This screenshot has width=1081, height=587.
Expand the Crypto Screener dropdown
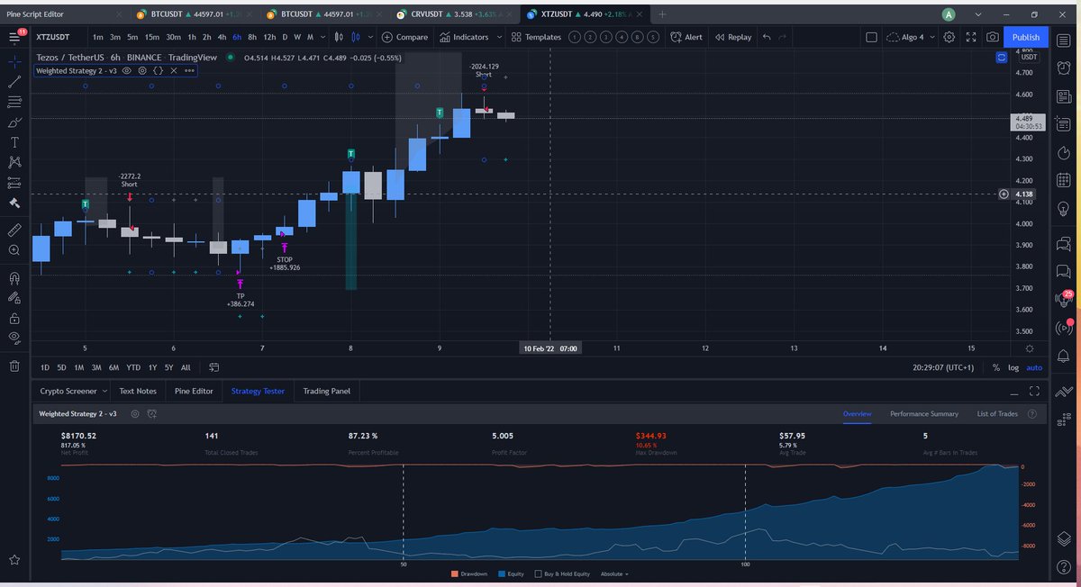point(104,391)
